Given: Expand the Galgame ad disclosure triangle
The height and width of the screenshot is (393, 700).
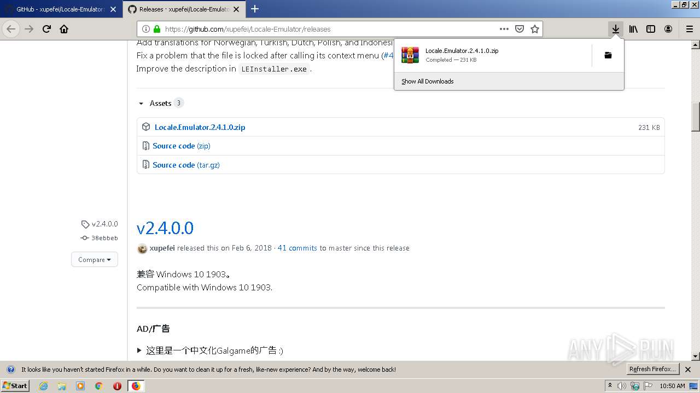Looking at the screenshot, I should pos(139,350).
